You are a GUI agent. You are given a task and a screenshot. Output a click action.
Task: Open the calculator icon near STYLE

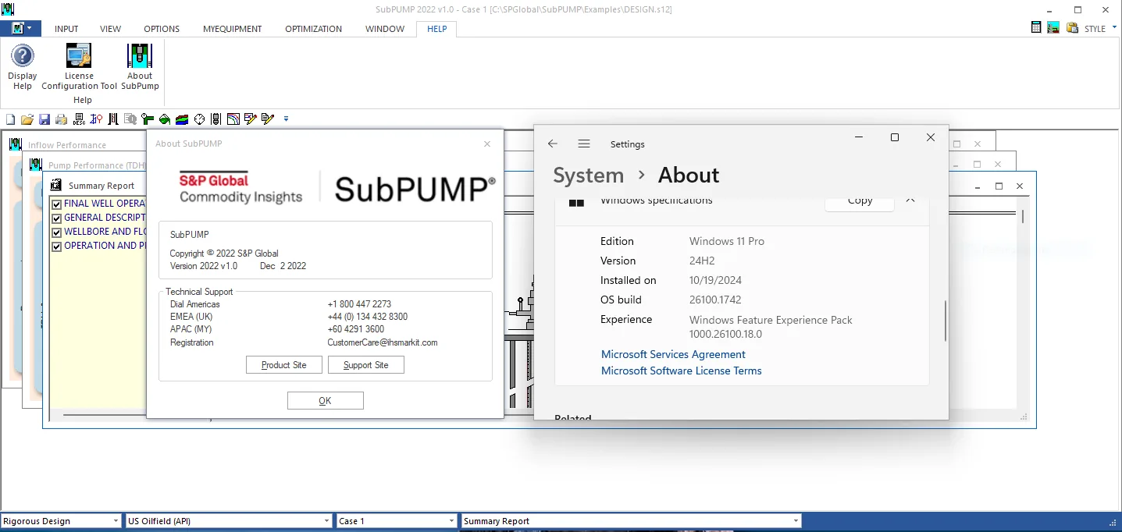pos(1036,27)
